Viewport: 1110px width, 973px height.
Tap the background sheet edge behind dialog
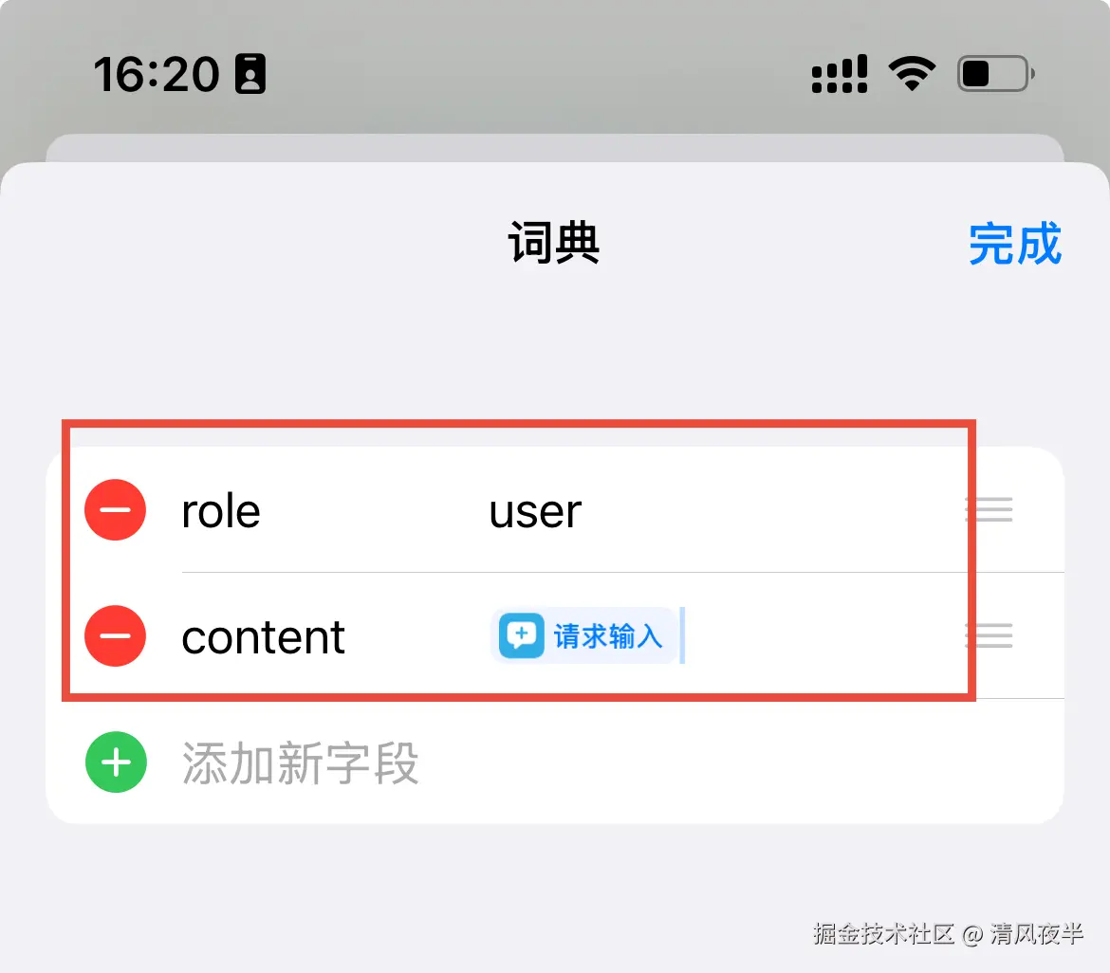coord(555,147)
